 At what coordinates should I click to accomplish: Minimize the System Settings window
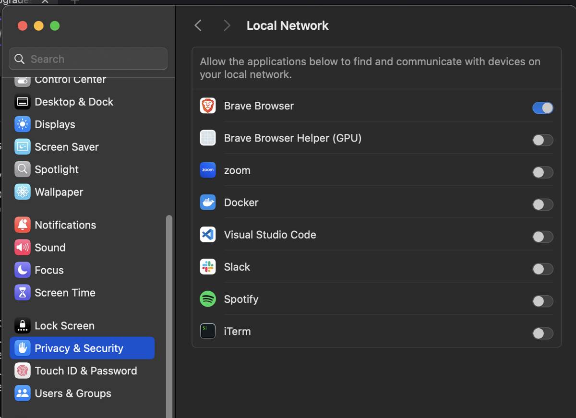point(39,26)
